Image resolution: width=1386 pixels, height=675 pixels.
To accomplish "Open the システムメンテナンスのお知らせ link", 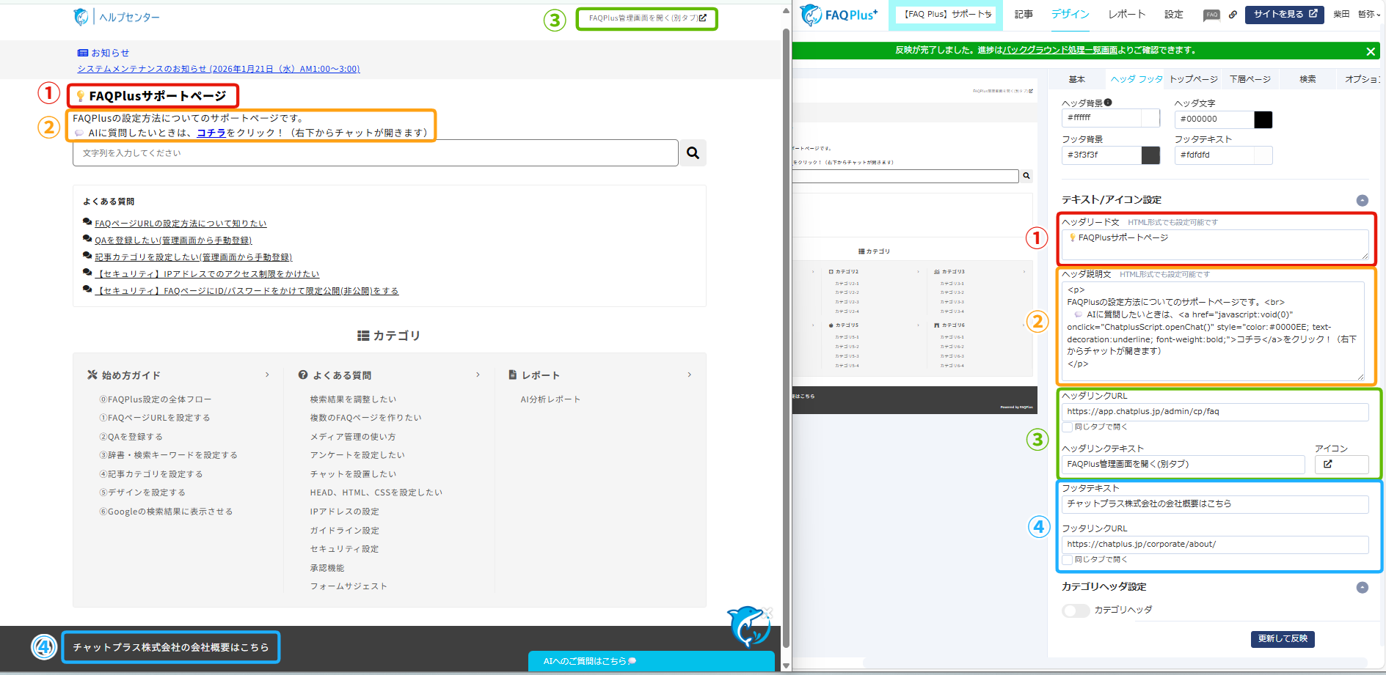I will (x=219, y=69).
